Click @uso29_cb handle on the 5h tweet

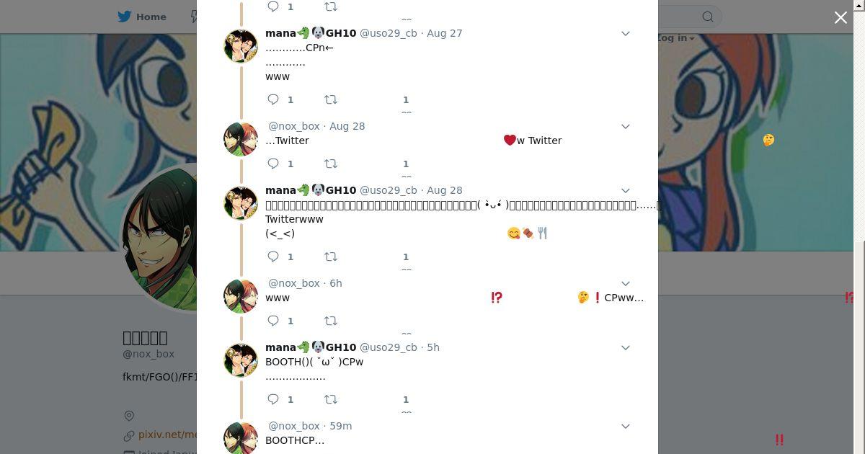click(388, 347)
